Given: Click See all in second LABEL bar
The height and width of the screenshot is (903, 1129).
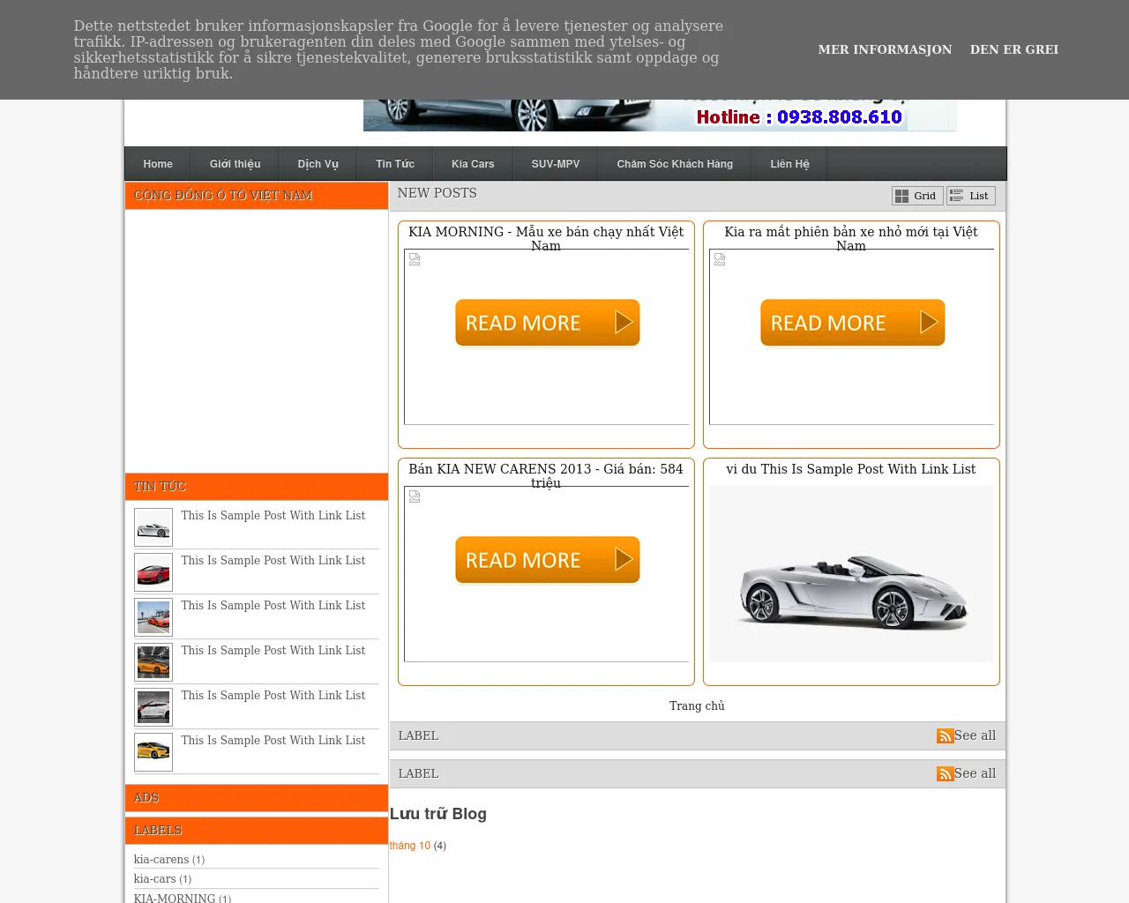Looking at the screenshot, I should [975, 773].
